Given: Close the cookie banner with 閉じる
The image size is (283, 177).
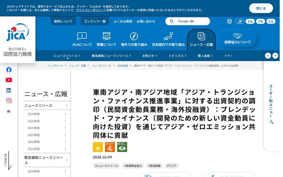Looking at the screenshot, I should coord(261,8).
